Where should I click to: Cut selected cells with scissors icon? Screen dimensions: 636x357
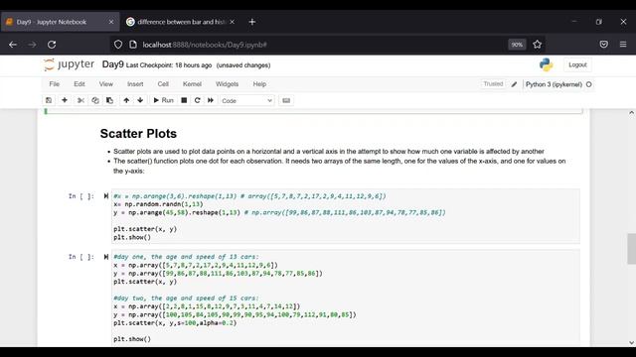(80, 100)
